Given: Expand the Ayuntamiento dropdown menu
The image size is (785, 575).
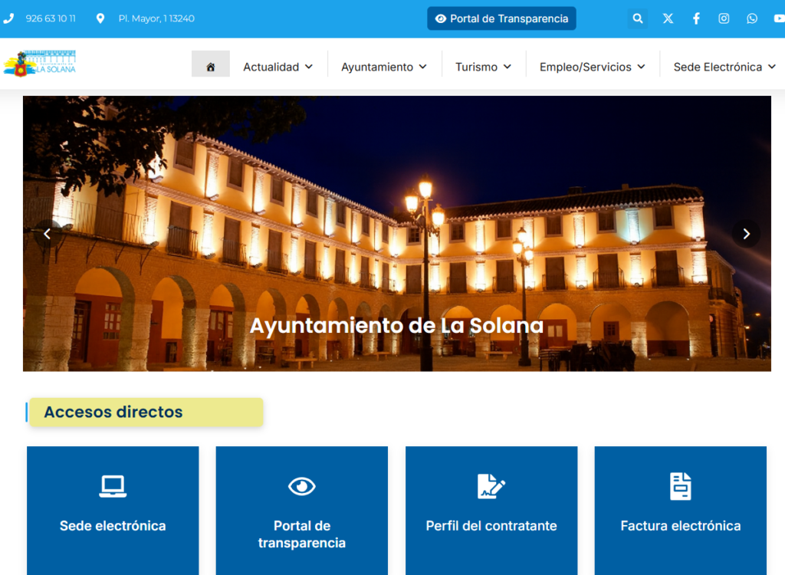Looking at the screenshot, I should [383, 67].
